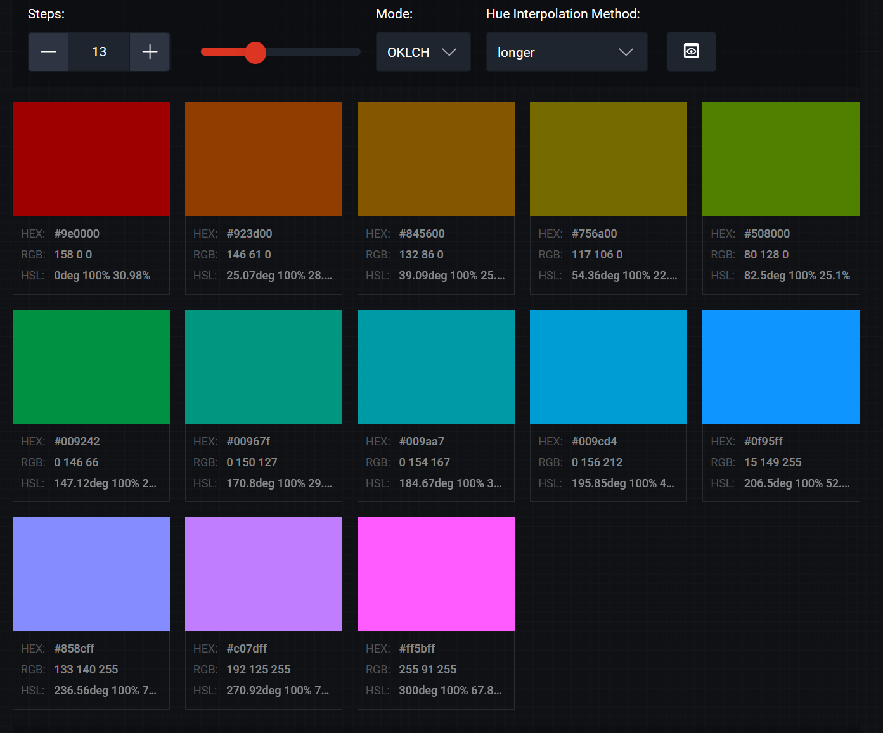Viewport: 883px width, 733px height.
Task: Select the RGB value 192 125 255
Action: pyautogui.click(x=259, y=670)
